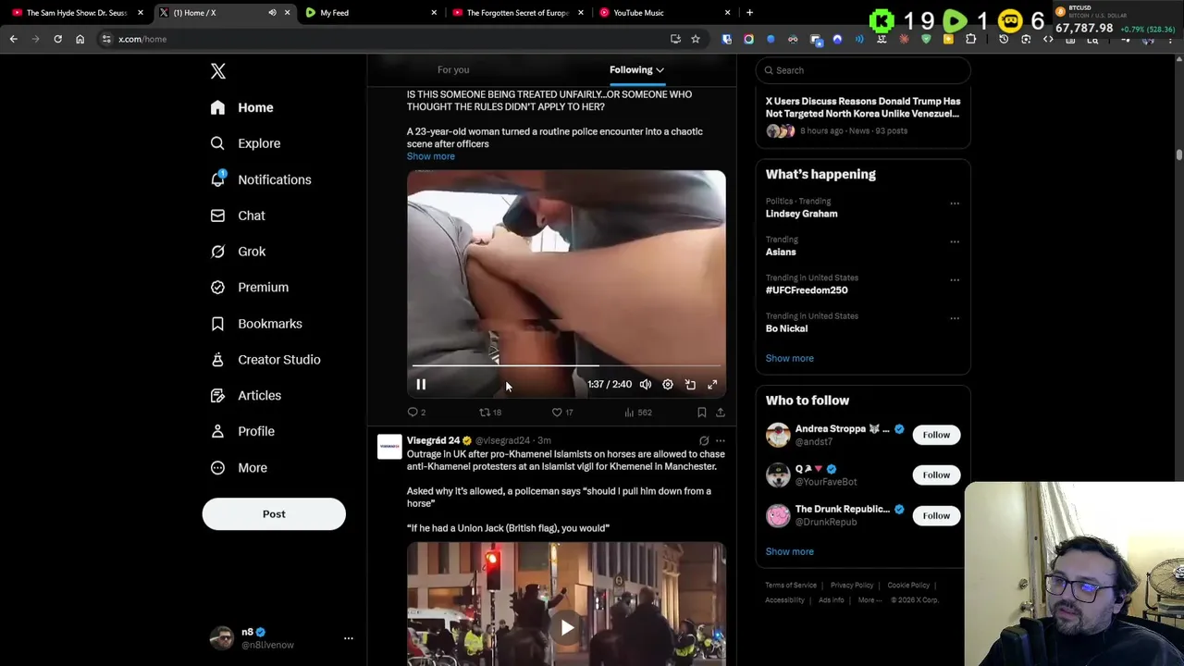The width and height of the screenshot is (1184, 666).
Task: Show more under What's happening
Action: point(789,358)
